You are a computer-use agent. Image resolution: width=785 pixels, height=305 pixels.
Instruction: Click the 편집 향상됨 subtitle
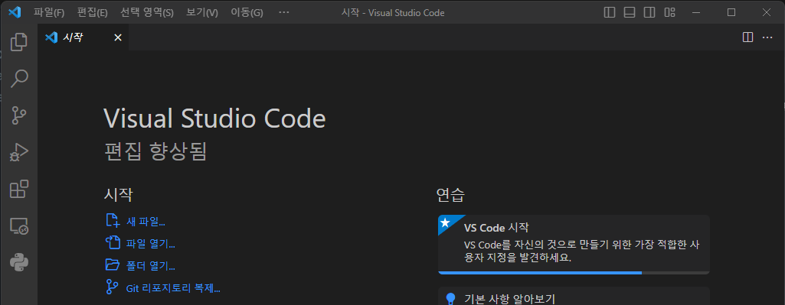(x=155, y=151)
